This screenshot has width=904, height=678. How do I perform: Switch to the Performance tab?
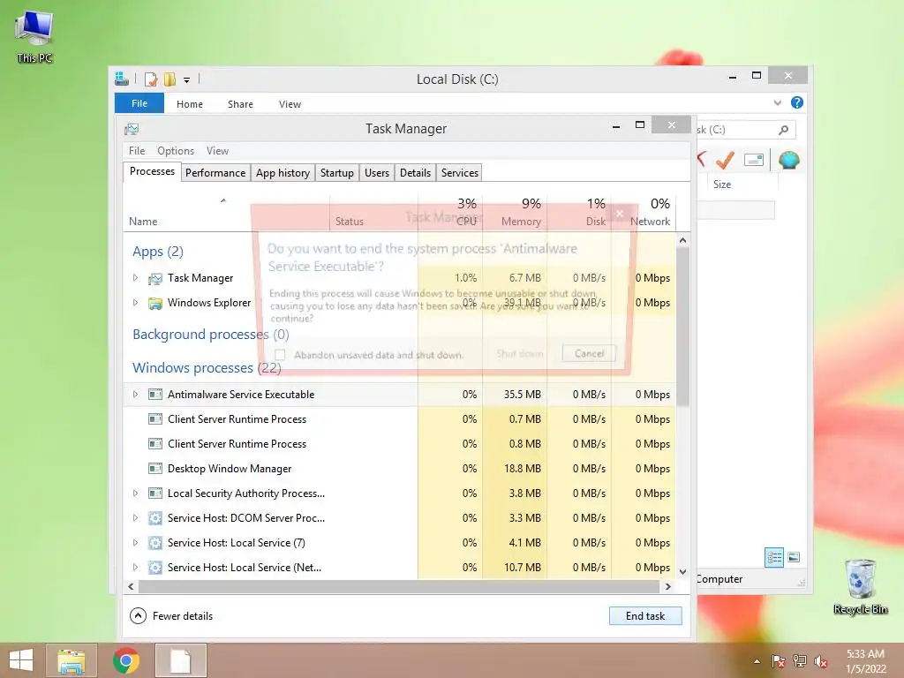(215, 173)
